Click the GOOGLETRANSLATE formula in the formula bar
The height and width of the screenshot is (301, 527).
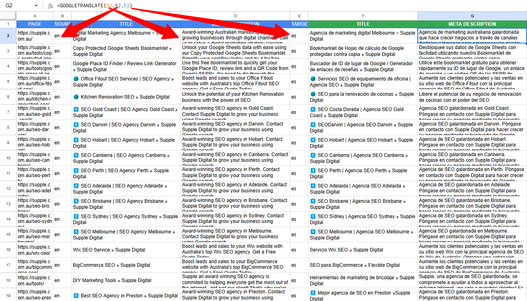click(x=94, y=6)
